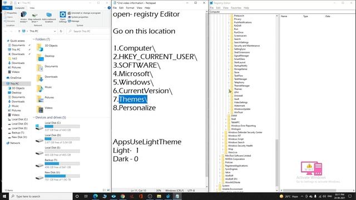The image size is (356, 200).
Task: Select the Local Disk (D:) drive icon
Action: click(39, 140)
